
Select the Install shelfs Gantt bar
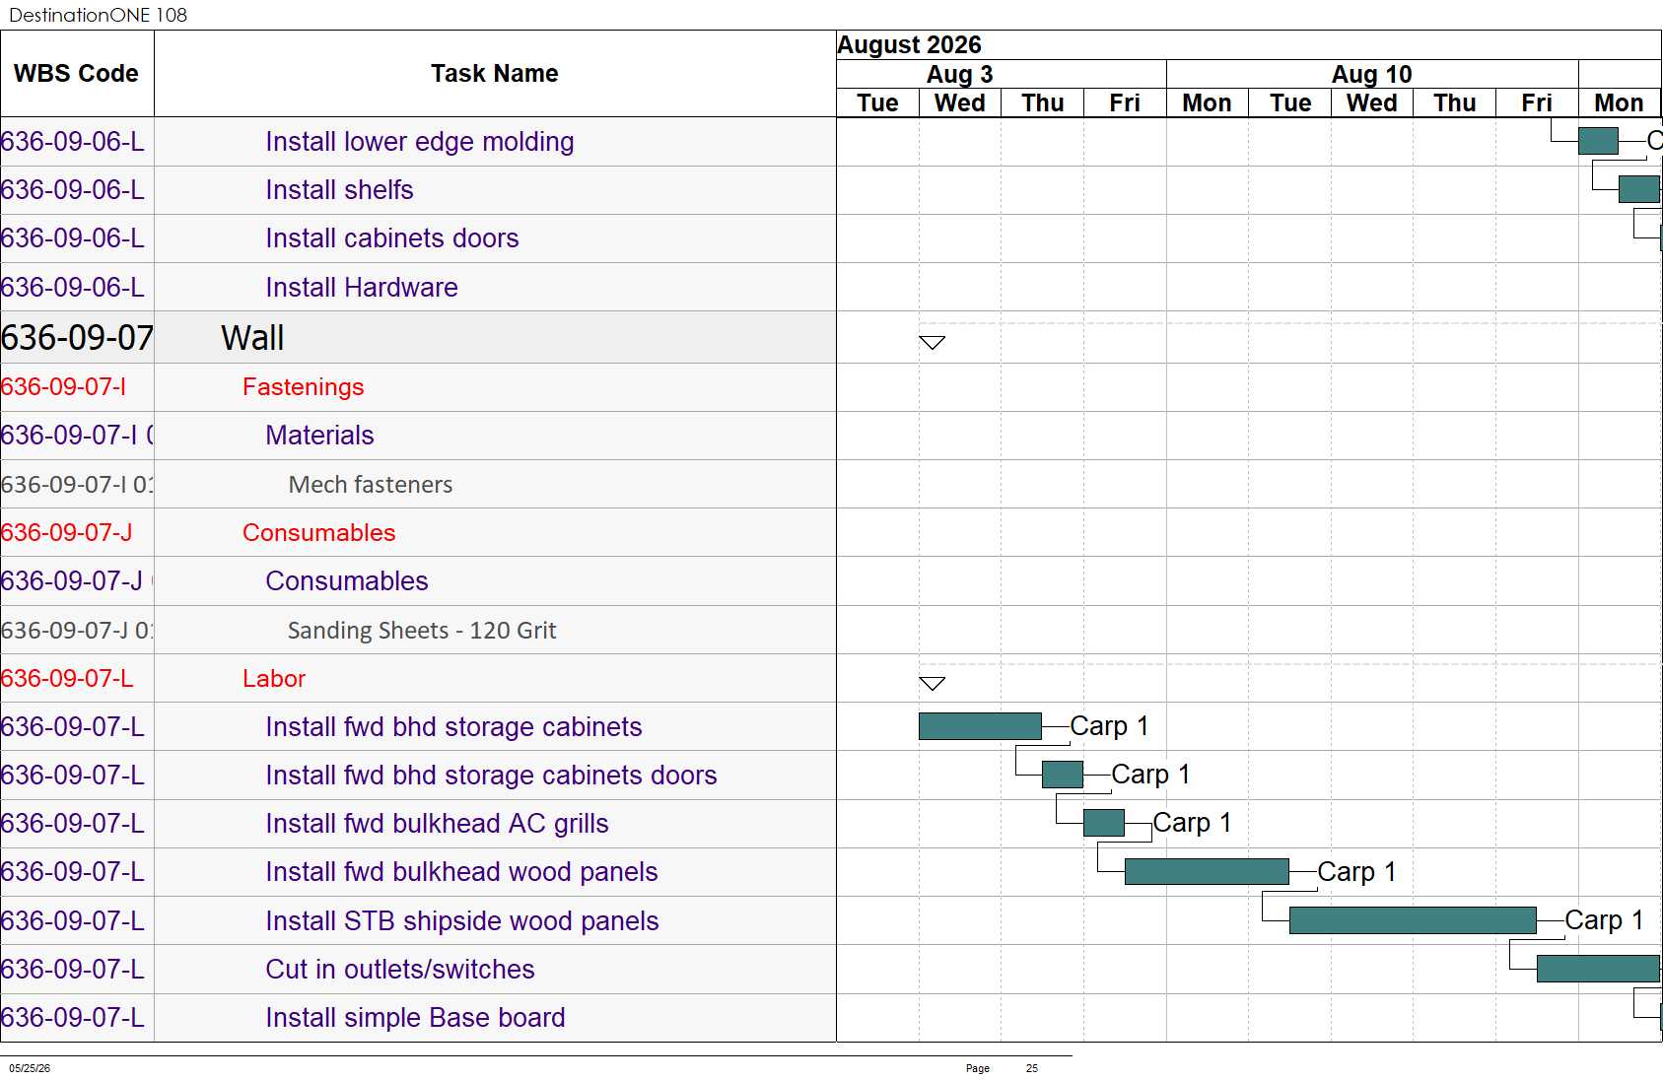[x=1639, y=189]
